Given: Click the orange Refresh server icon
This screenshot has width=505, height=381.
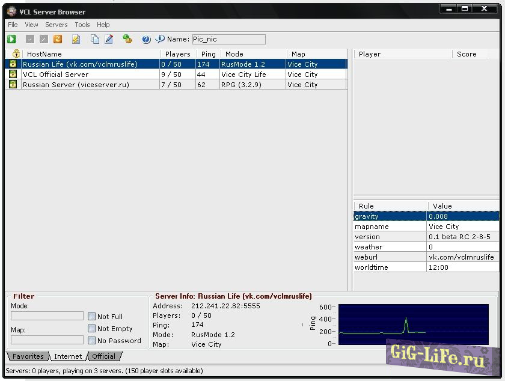Looking at the screenshot, I should (x=58, y=39).
